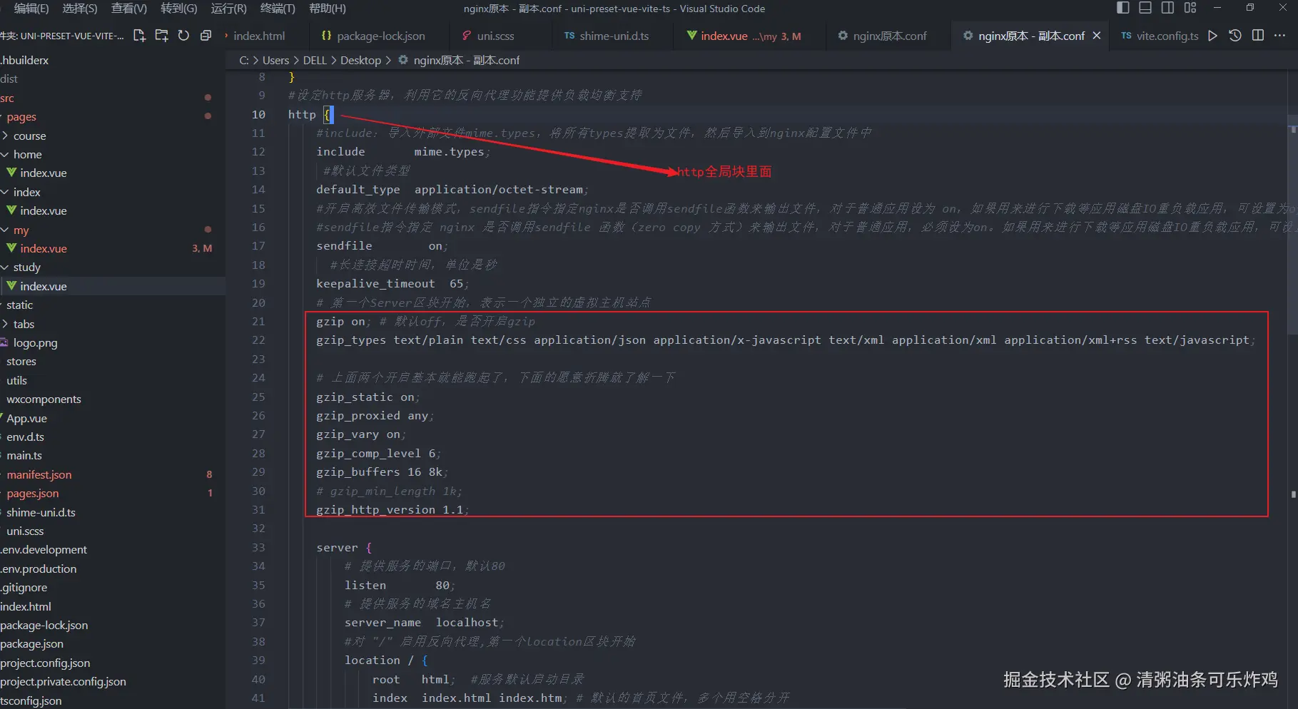
Task: Open editor More Actions ellipsis
Action: tap(1280, 36)
